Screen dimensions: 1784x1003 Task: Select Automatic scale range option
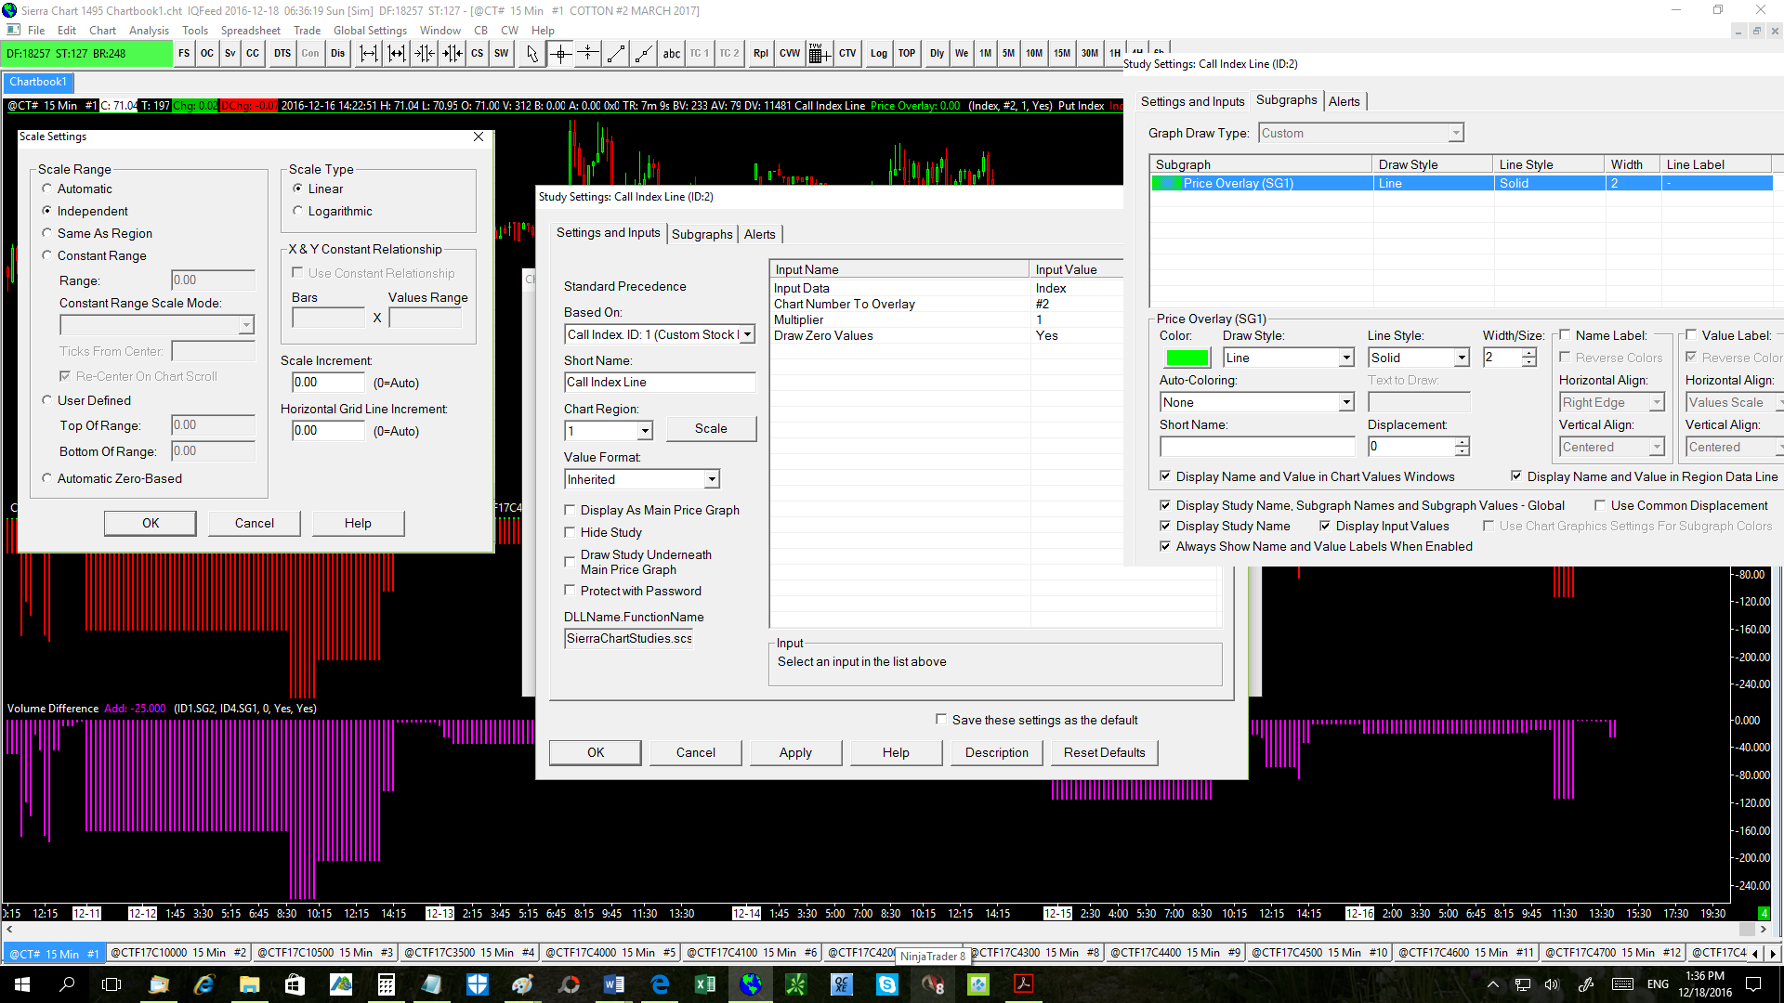47,189
